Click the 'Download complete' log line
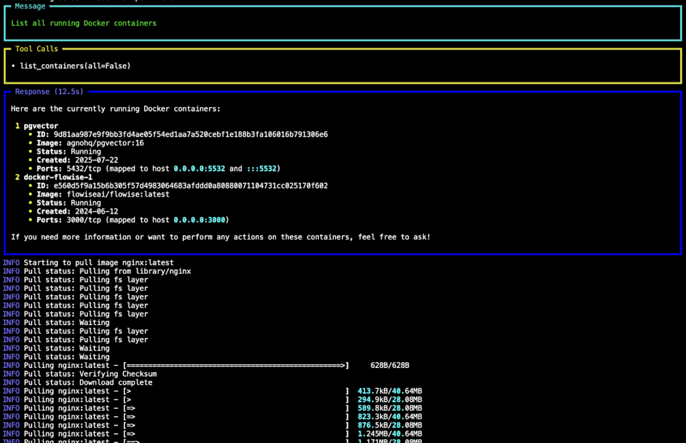 tap(78, 383)
